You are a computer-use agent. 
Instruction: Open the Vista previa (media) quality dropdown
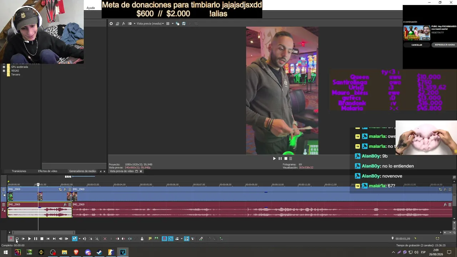(x=150, y=24)
